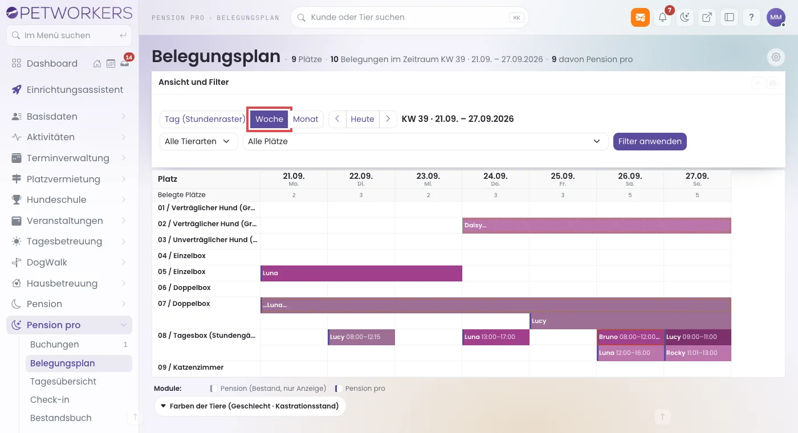Focus the Kunde oder Tier suchen field
The image size is (798, 433).
point(410,17)
